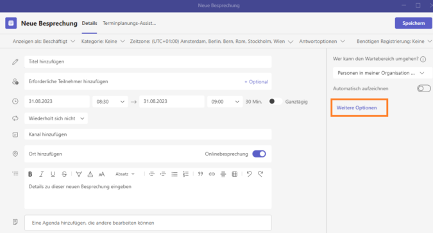Click the Titel hinzufügen field
Viewport: 433px width, 233px height.
tap(148, 61)
